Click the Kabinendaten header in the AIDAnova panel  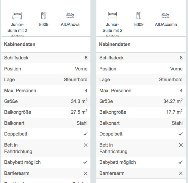pyautogui.click(x=20, y=44)
